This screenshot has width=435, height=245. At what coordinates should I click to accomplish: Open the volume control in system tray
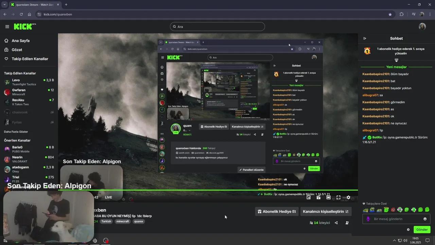tap(405, 241)
